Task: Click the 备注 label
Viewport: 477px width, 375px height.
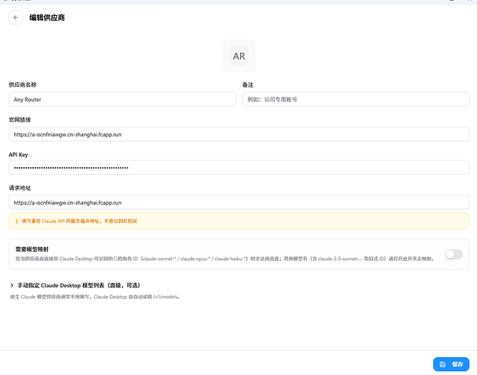Action: click(x=248, y=85)
